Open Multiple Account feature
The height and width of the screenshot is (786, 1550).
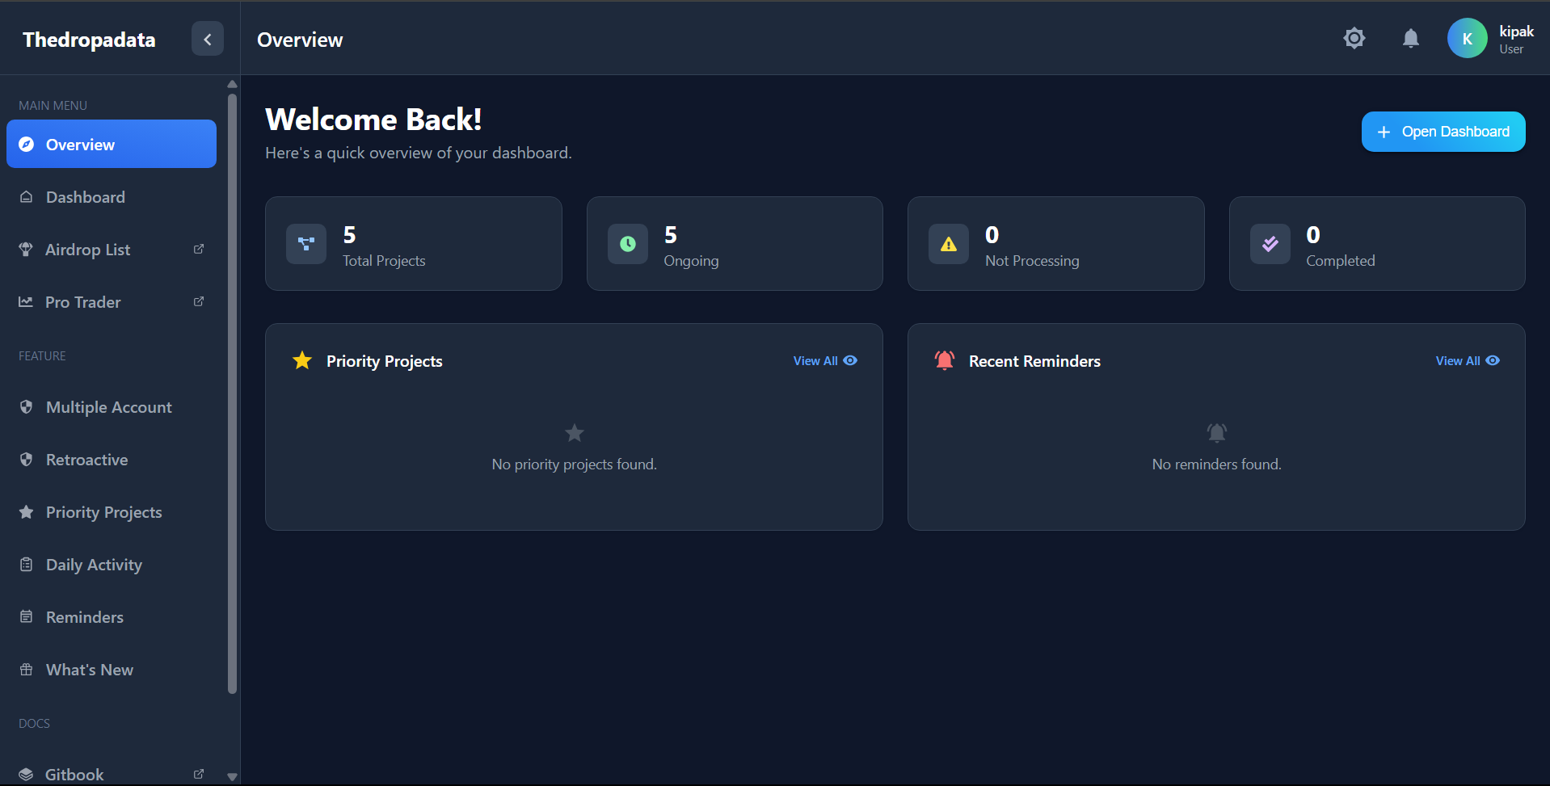tap(108, 407)
